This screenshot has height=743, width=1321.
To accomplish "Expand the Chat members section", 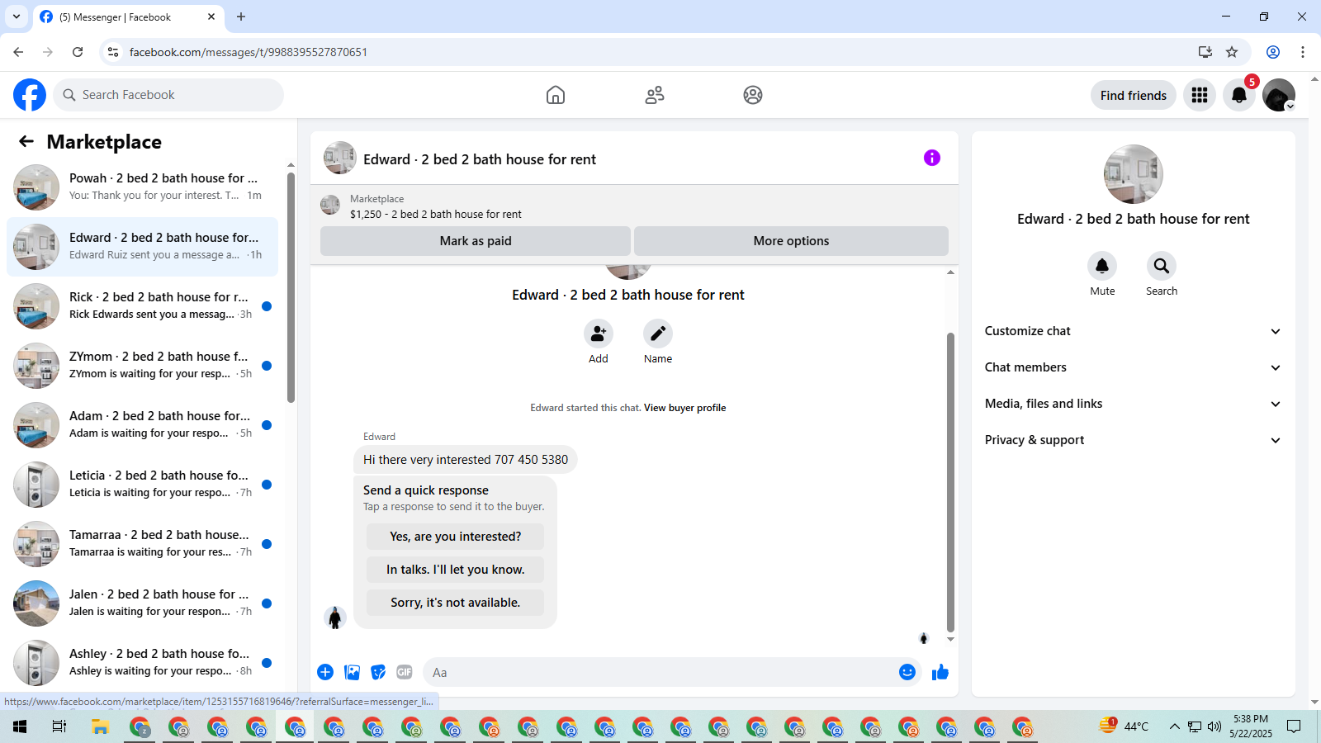I will click(1134, 367).
